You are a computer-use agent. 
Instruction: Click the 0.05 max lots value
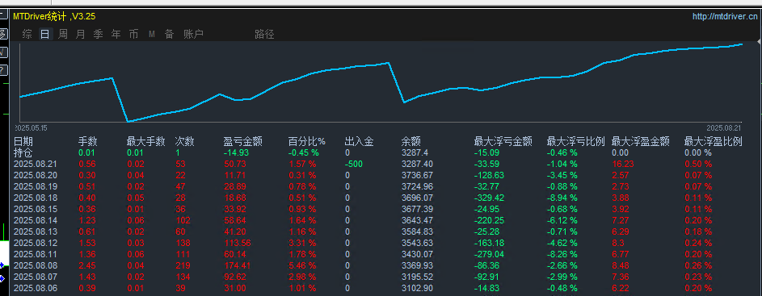[136, 198]
